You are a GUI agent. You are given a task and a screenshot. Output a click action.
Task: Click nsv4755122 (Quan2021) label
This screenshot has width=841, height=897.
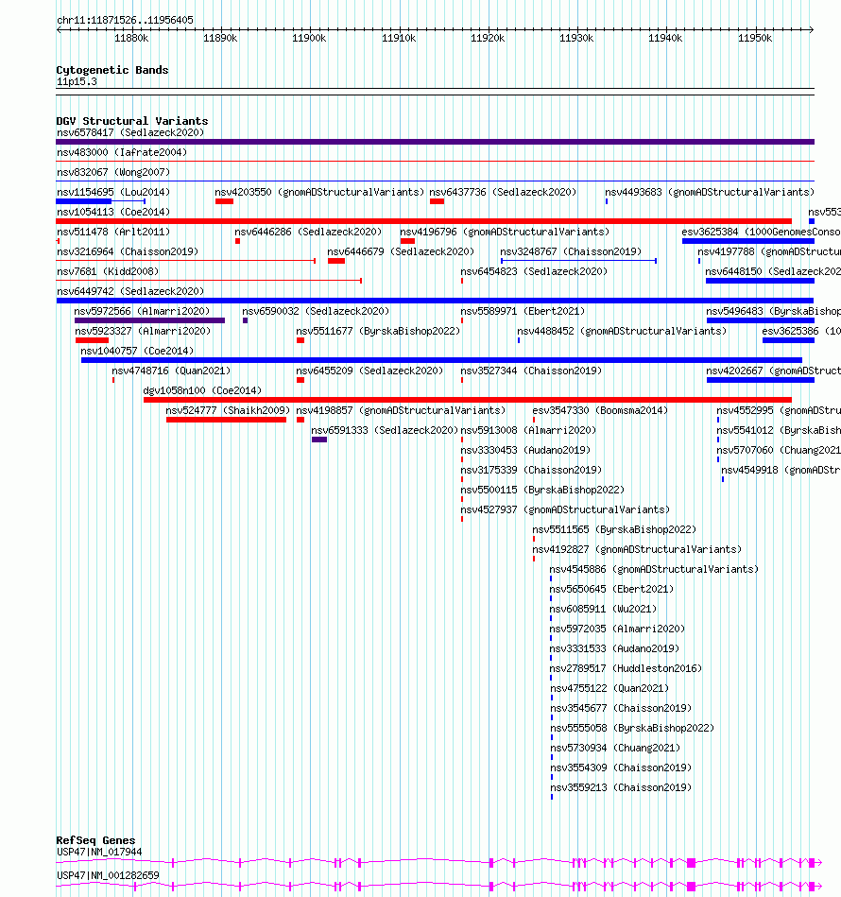coord(609,689)
